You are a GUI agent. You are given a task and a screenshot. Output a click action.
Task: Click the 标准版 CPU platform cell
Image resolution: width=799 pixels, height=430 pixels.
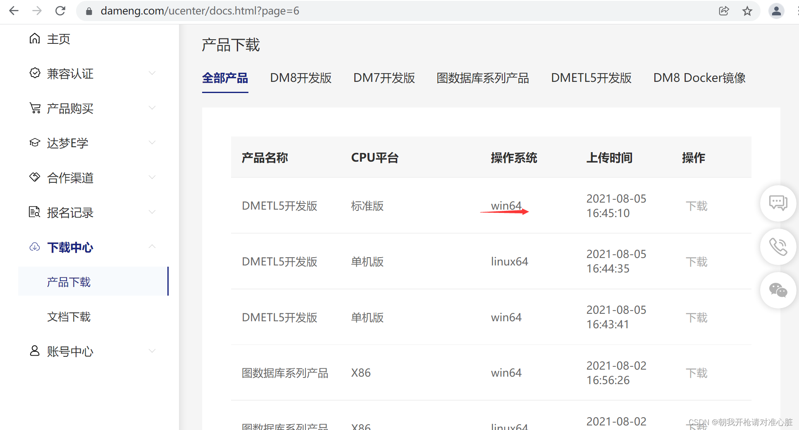(x=367, y=206)
